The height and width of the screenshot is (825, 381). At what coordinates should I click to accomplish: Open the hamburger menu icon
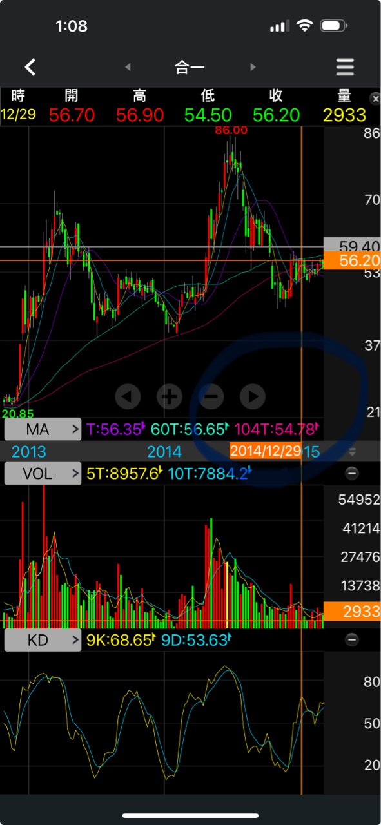(346, 67)
